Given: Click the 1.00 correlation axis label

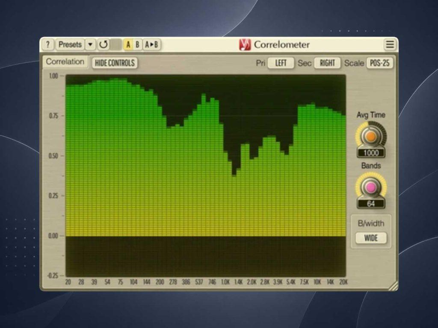Looking at the screenshot, I should tap(53, 76).
